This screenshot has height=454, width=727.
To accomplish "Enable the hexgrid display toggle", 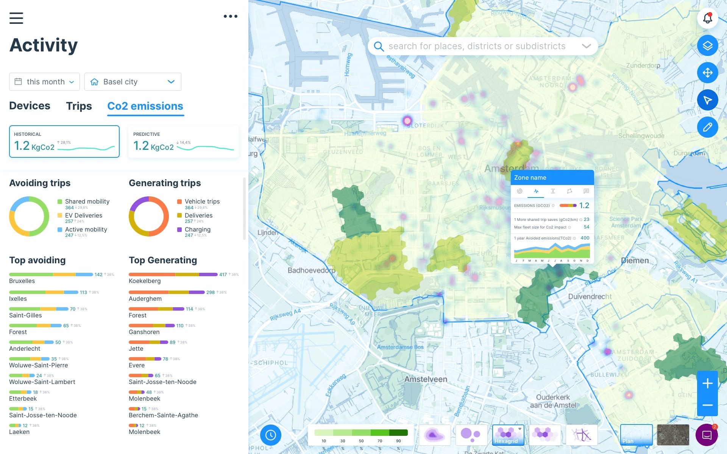I will pyautogui.click(x=507, y=434).
